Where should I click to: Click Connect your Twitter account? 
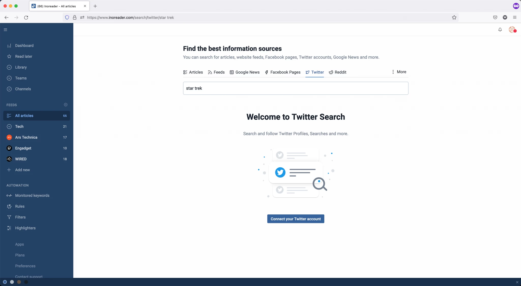[x=295, y=219]
